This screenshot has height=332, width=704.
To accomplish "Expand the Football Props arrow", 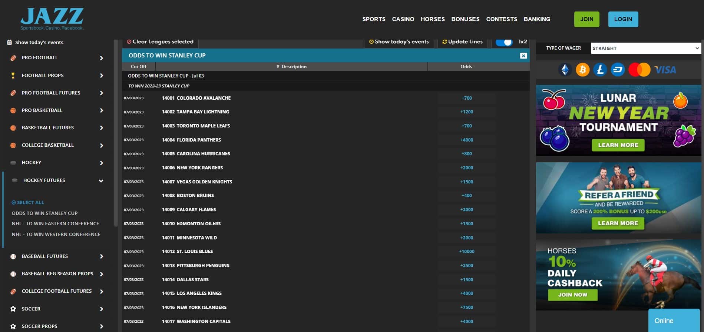I will 102,76.
